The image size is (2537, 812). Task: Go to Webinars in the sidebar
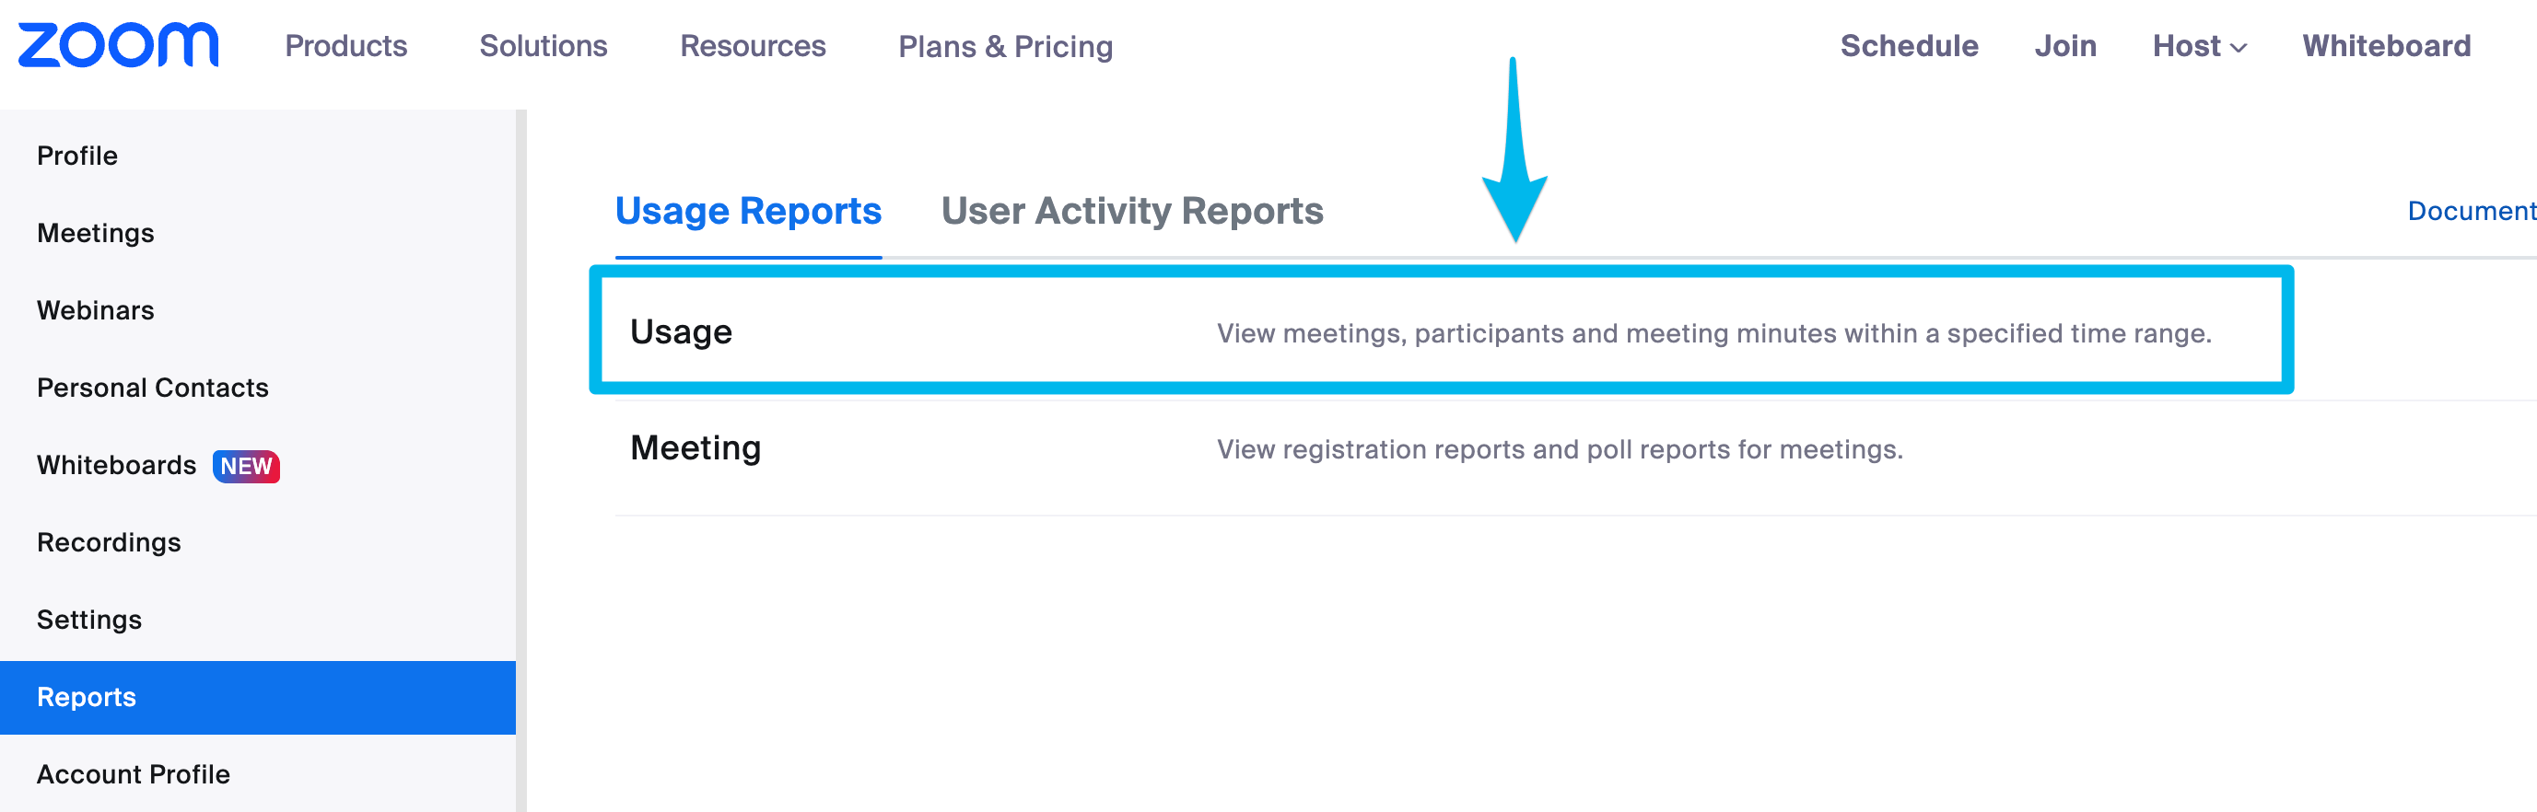pyautogui.click(x=95, y=310)
